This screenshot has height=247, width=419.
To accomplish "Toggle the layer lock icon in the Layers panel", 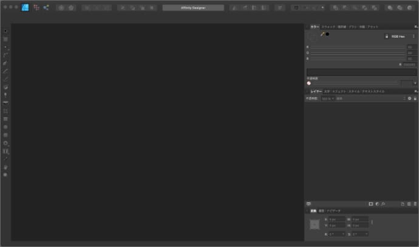I will pyautogui.click(x=415, y=98).
